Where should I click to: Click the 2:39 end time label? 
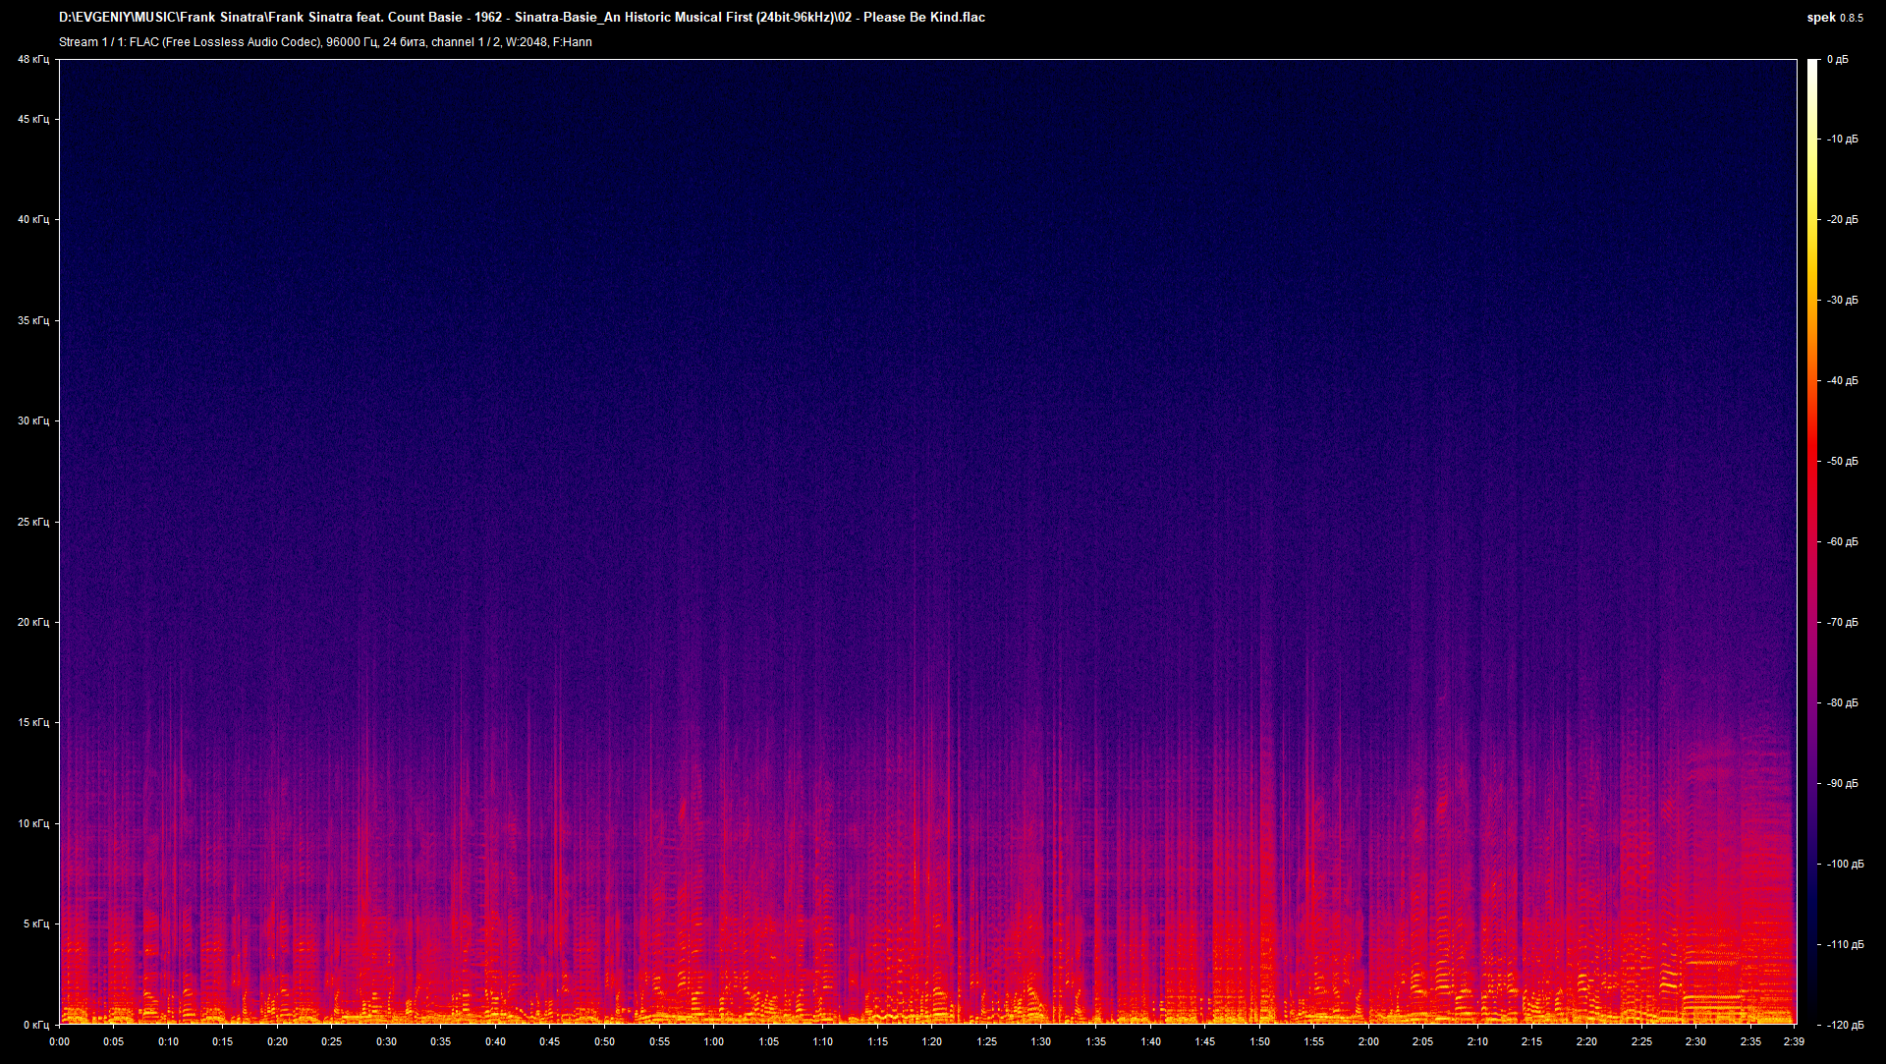coord(1794,1041)
